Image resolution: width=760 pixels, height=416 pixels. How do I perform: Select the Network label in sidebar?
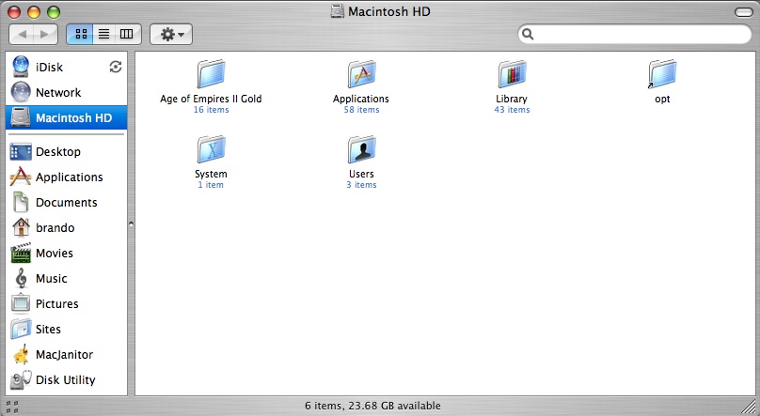coord(58,92)
